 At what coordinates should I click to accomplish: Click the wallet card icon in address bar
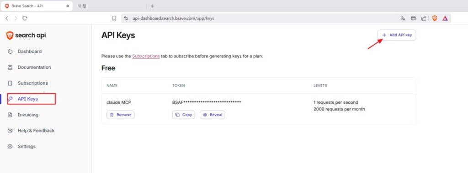[413, 18]
